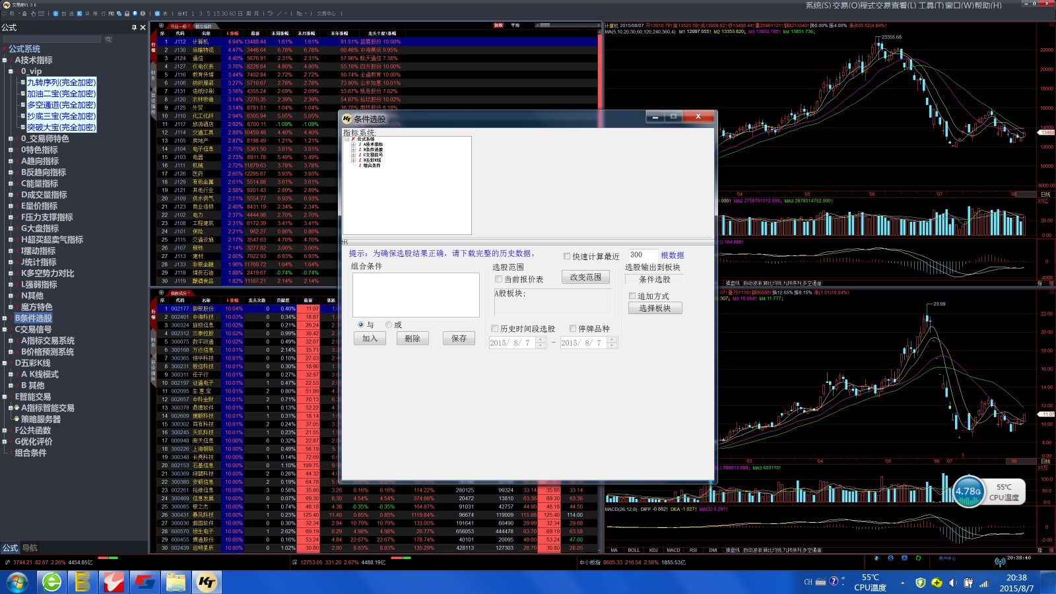Click the search icon in the formula panel
The width and height of the screenshot is (1056, 594).
click(108, 40)
